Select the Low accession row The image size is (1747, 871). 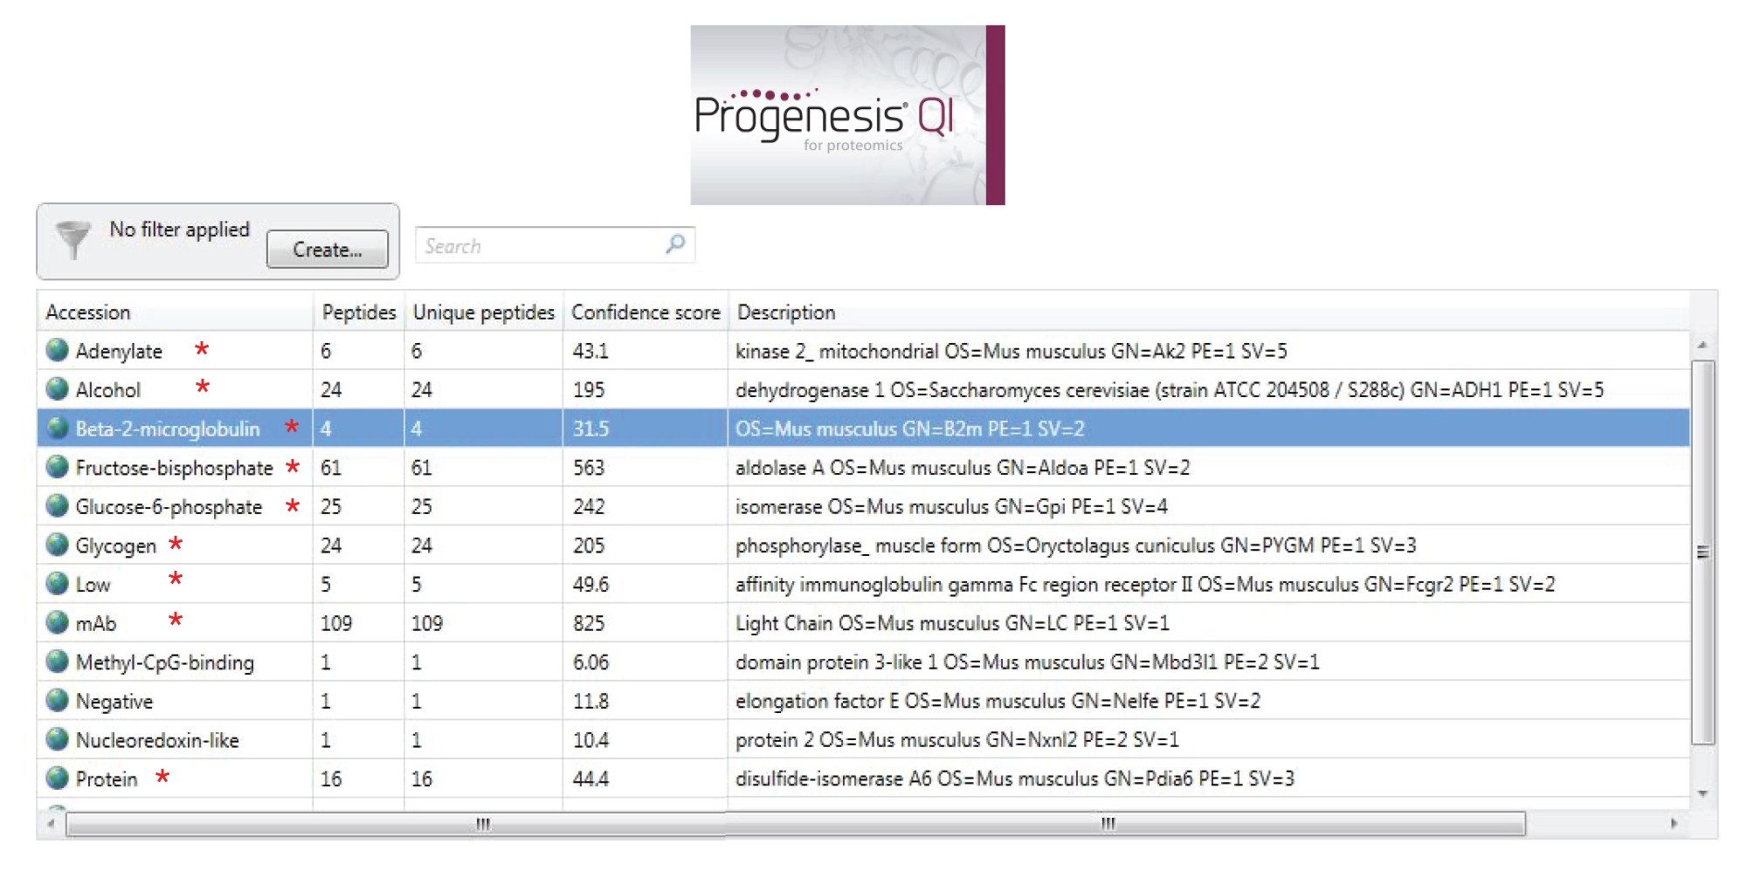[863, 583]
